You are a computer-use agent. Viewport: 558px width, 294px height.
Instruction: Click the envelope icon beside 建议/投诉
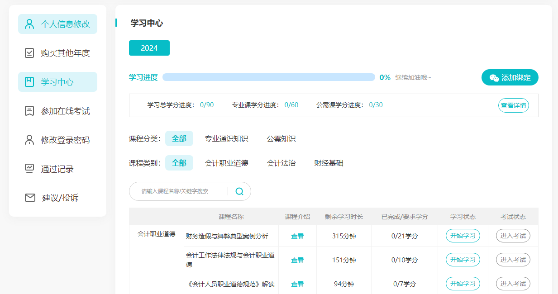[x=30, y=198]
